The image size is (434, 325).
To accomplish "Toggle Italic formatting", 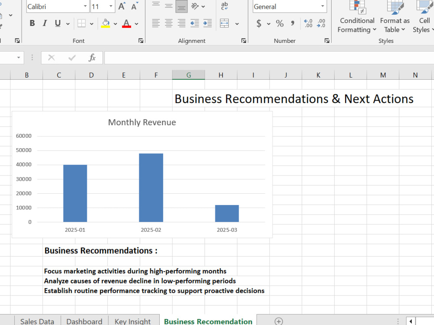I will (x=45, y=23).
